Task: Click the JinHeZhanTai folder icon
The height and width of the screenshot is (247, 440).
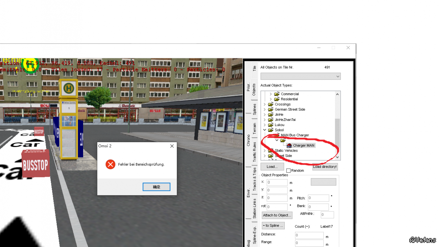Action: click(271, 120)
